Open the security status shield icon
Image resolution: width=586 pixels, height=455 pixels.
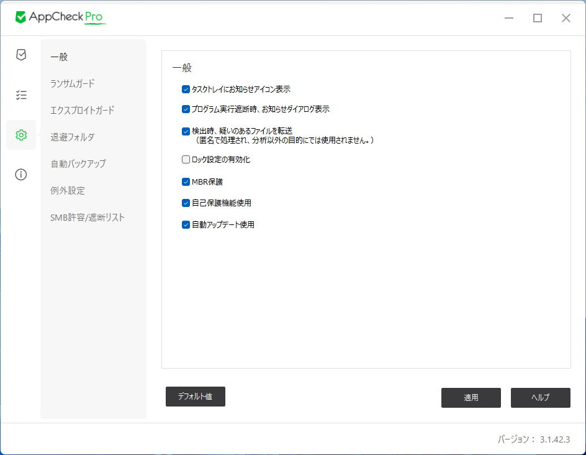20,55
